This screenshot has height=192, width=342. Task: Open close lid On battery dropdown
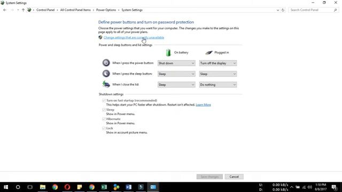tap(176, 85)
